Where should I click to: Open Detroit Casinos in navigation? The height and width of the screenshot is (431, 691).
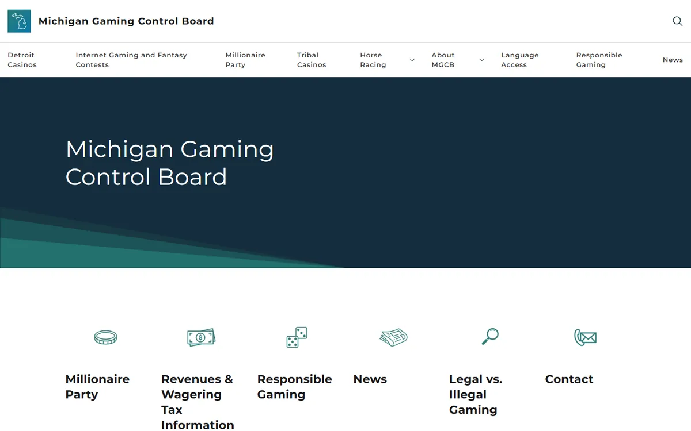[22, 60]
